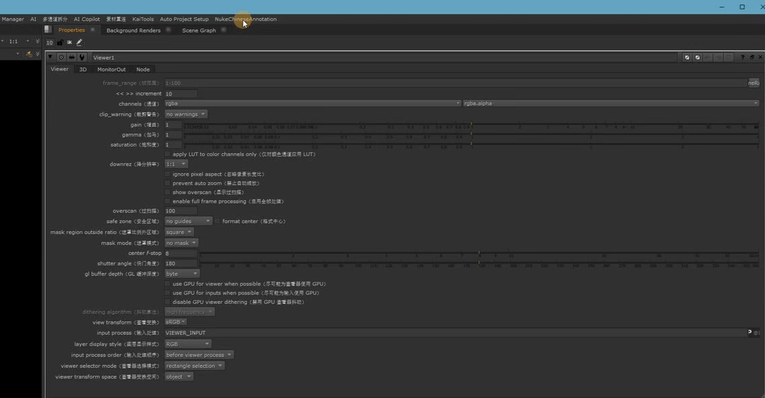The height and width of the screenshot is (398, 765).
Task: Click the clear panels icon beside the lock
Action: click(x=69, y=42)
